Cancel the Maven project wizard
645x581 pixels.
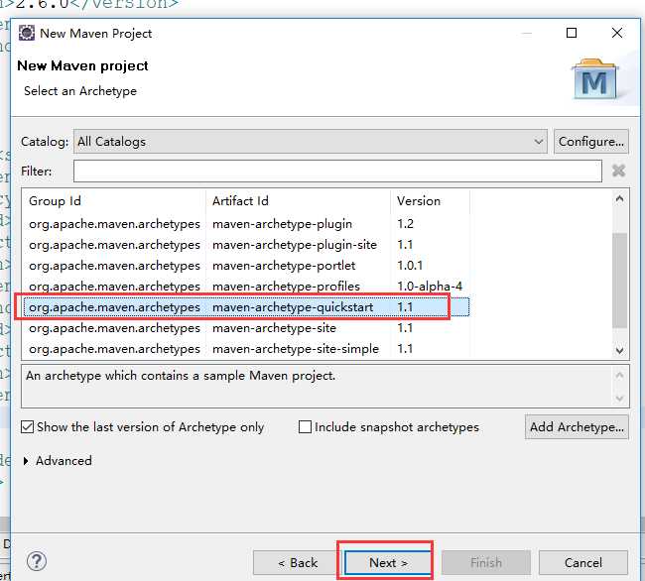tap(583, 562)
